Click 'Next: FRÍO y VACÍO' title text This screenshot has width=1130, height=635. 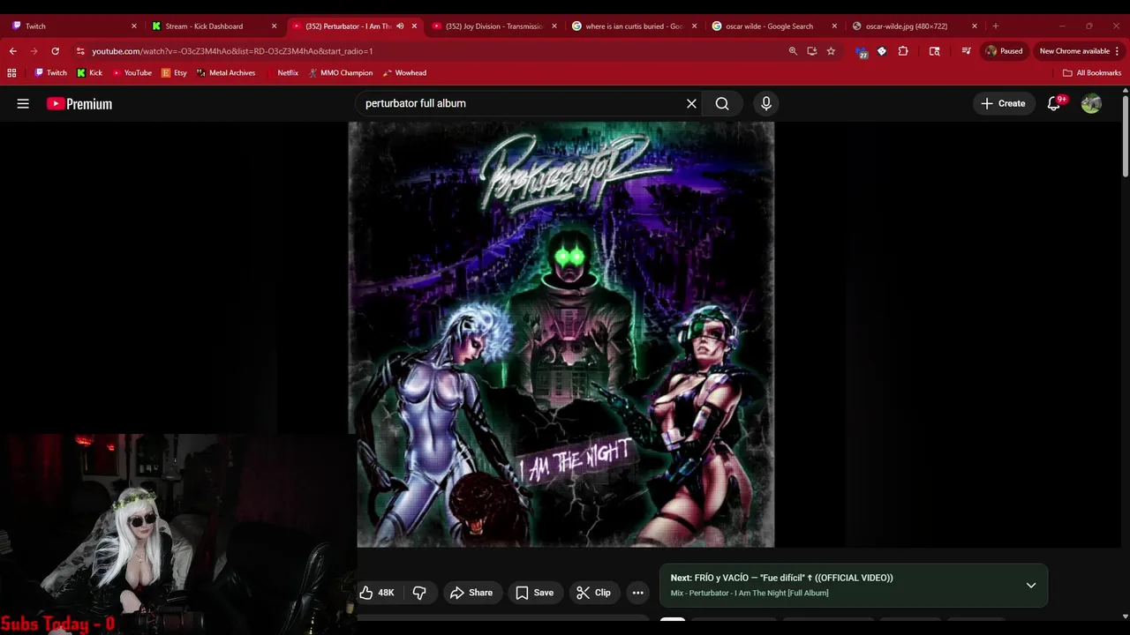(x=781, y=578)
